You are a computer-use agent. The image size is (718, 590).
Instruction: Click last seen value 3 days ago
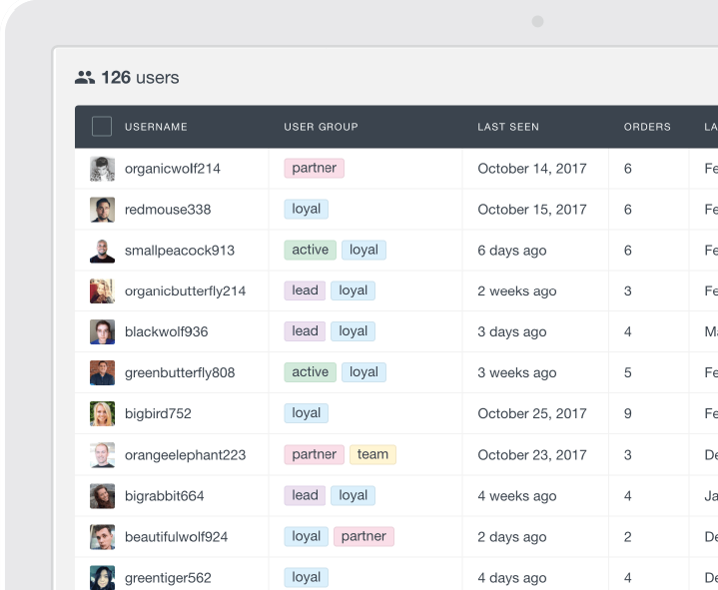point(512,331)
